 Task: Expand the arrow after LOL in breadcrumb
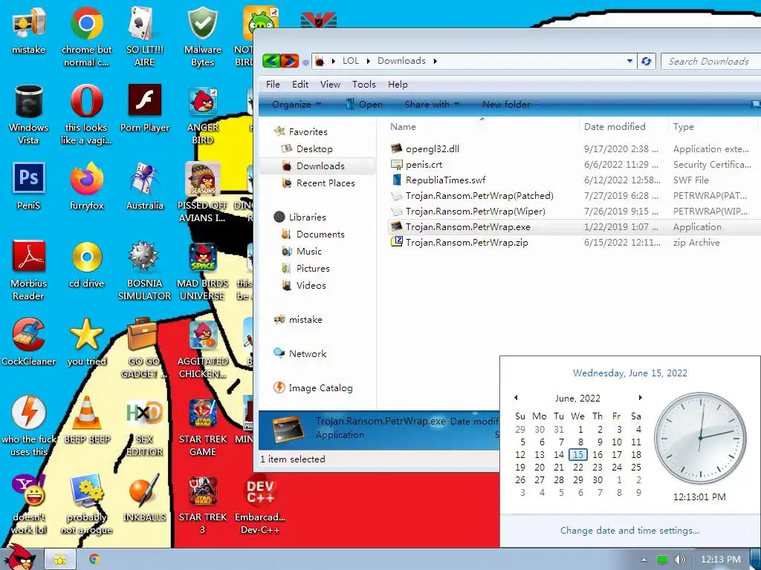369,61
